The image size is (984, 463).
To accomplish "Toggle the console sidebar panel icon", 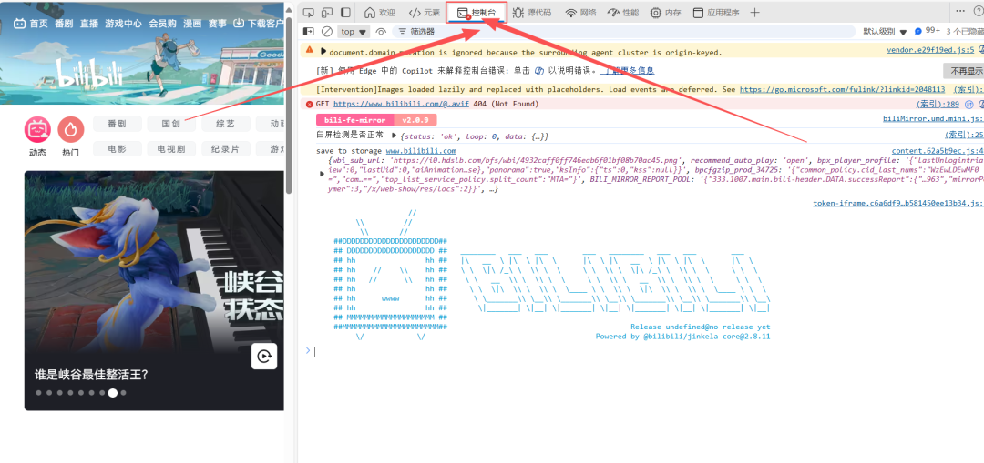I will point(309,31).
